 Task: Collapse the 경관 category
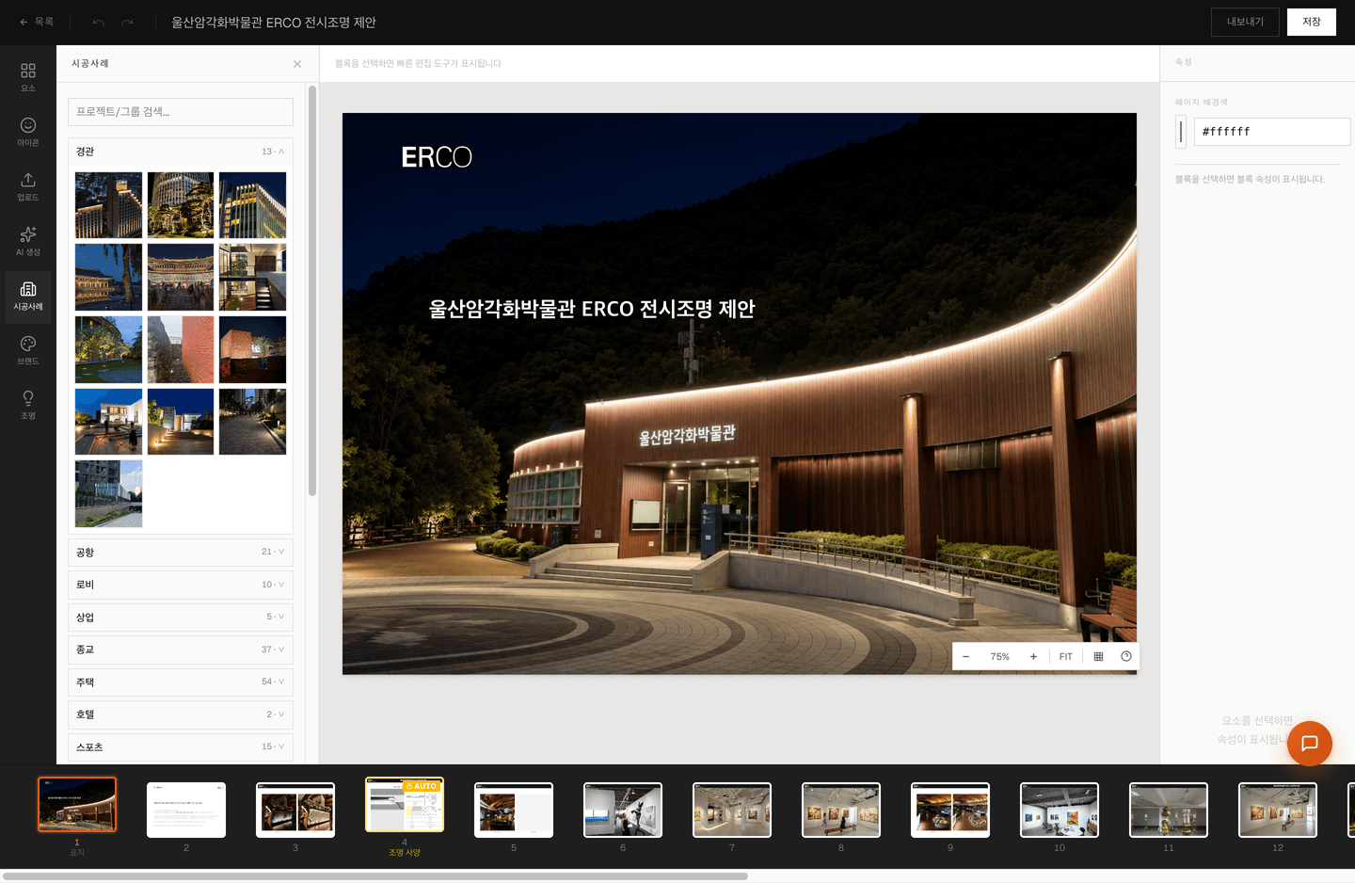click(x=181, y=152)
